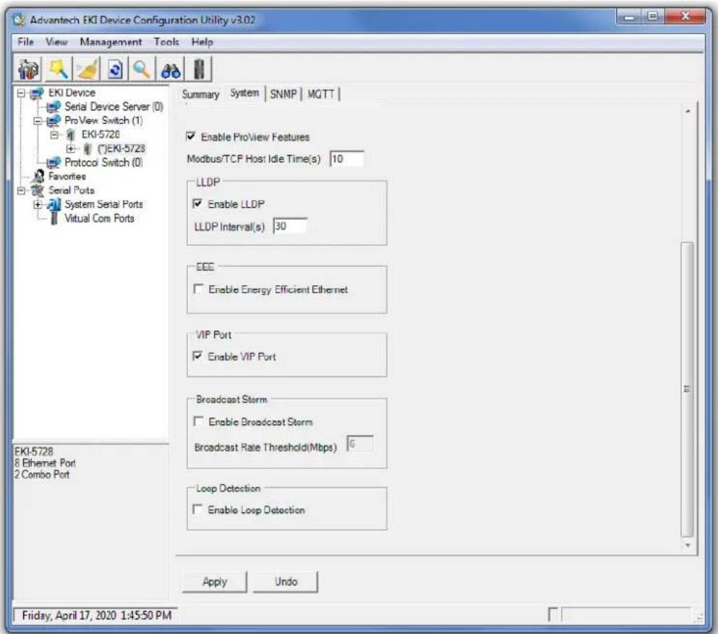Click the refresh document toolbar icon
718x634 pixels.
tap(115, 69)
